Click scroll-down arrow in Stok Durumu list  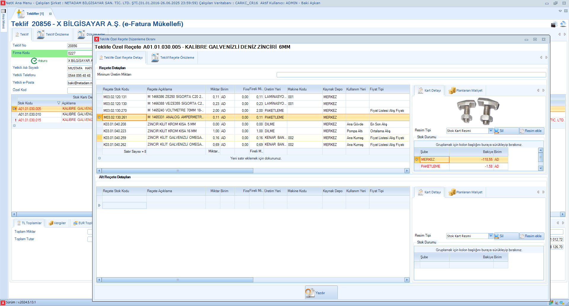pos(541,168)
